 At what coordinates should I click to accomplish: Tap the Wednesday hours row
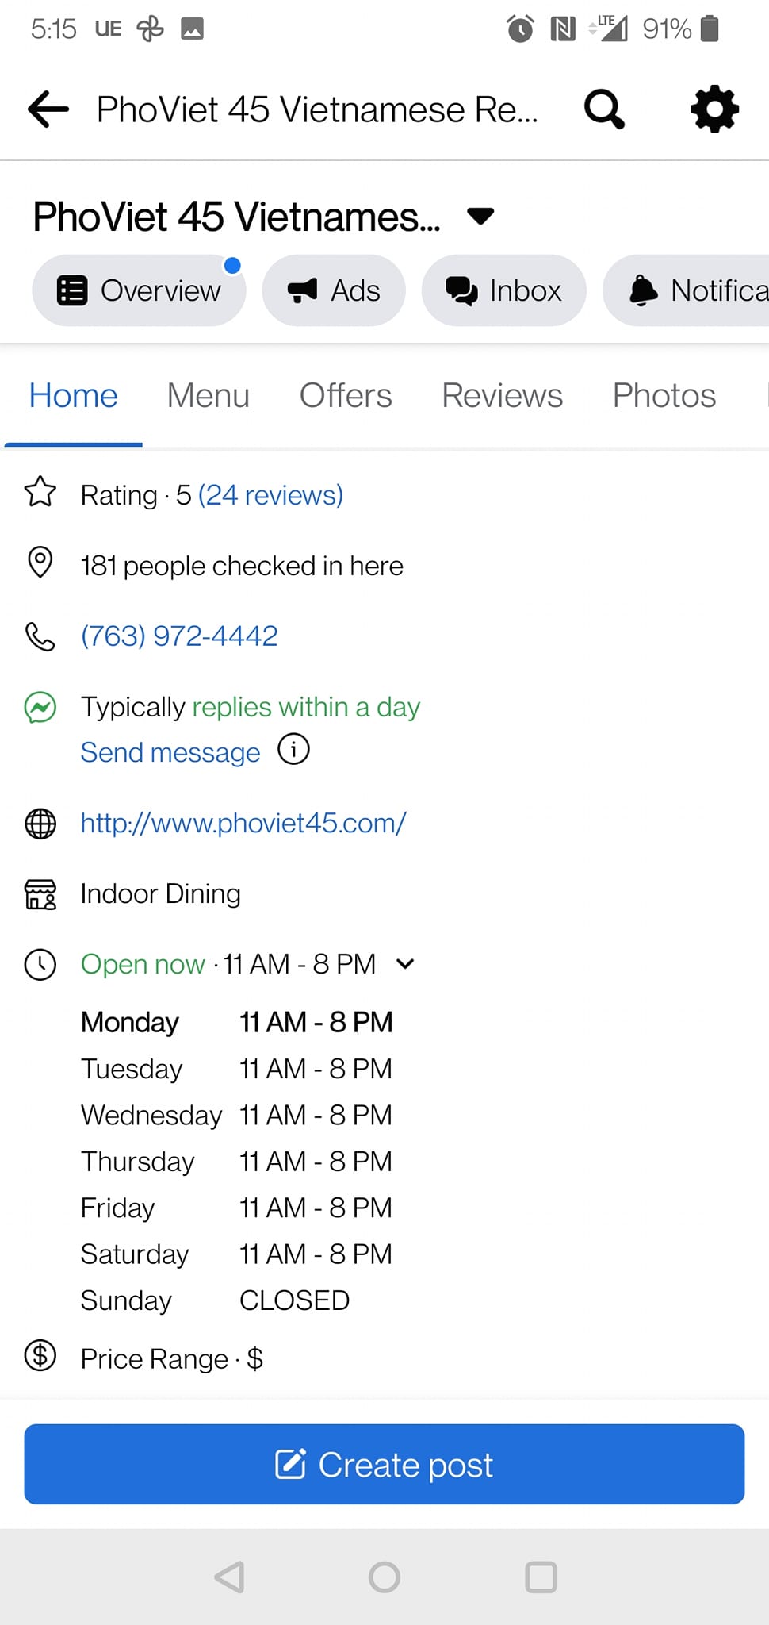tap(237, 1115)
